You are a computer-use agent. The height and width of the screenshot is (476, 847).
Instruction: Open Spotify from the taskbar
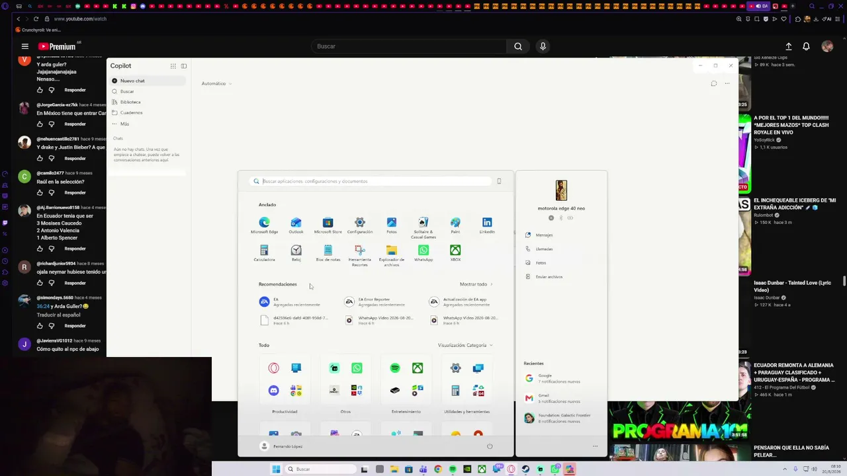(x=453, y=469)
